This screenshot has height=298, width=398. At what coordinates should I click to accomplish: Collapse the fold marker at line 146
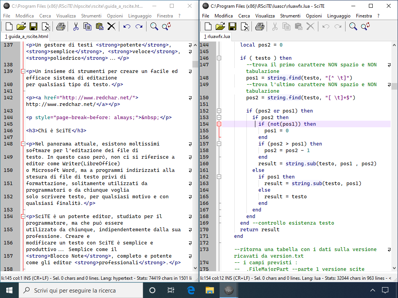coord(219,58)
